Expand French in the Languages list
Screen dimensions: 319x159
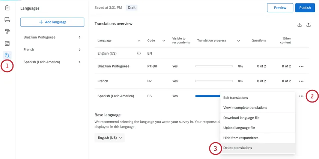click(x=80, y=50)
